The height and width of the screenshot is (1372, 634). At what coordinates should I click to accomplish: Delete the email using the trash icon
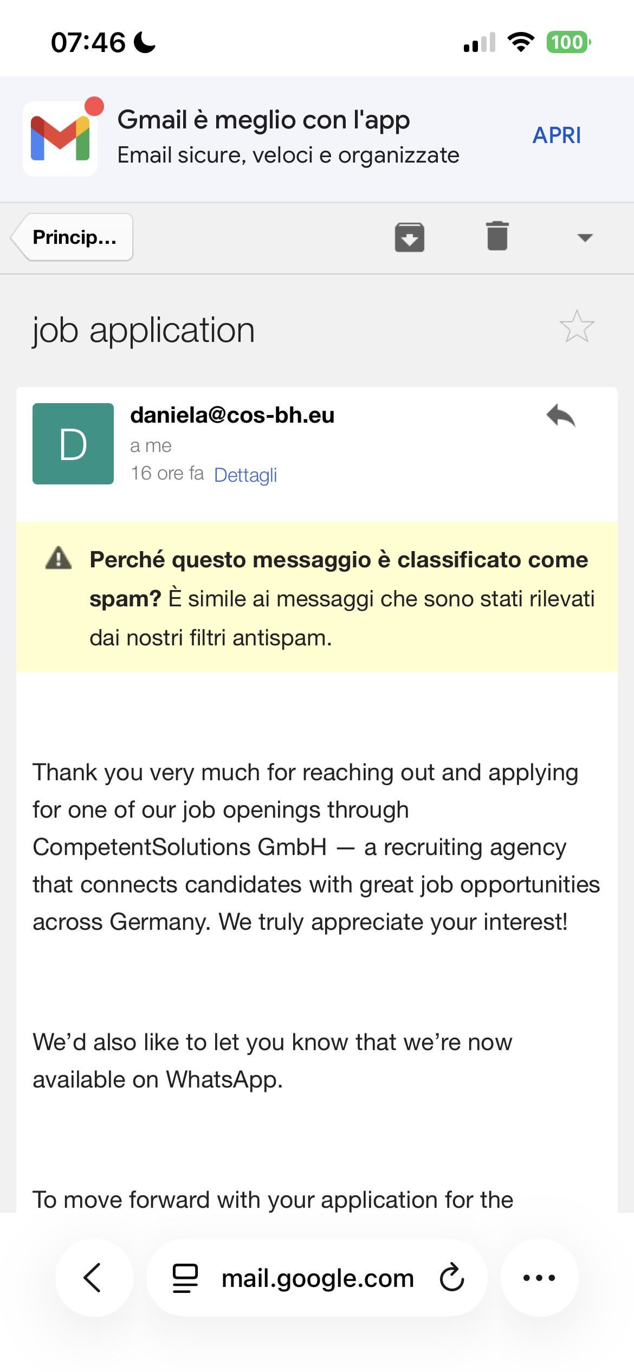point(497,236)
